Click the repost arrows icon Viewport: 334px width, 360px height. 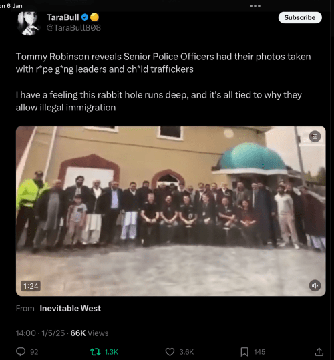[95, 352]
